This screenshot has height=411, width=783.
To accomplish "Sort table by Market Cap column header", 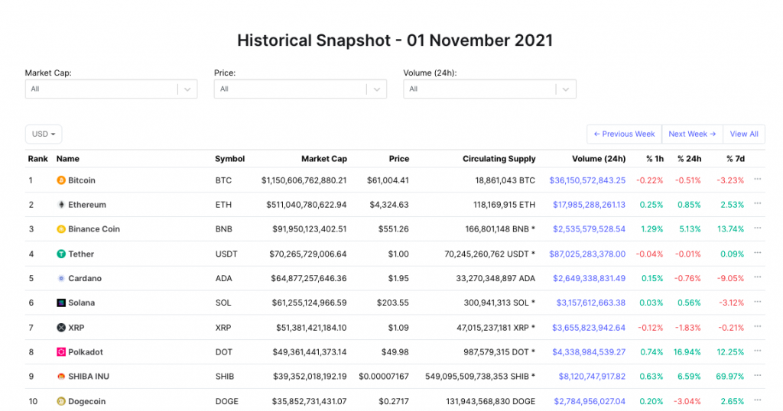I will tap(324, 159).
